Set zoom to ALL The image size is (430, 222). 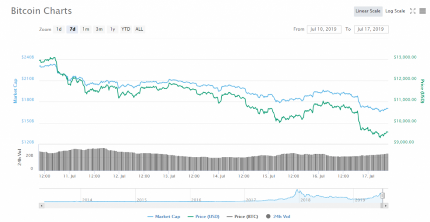click(x=139, y=29)
